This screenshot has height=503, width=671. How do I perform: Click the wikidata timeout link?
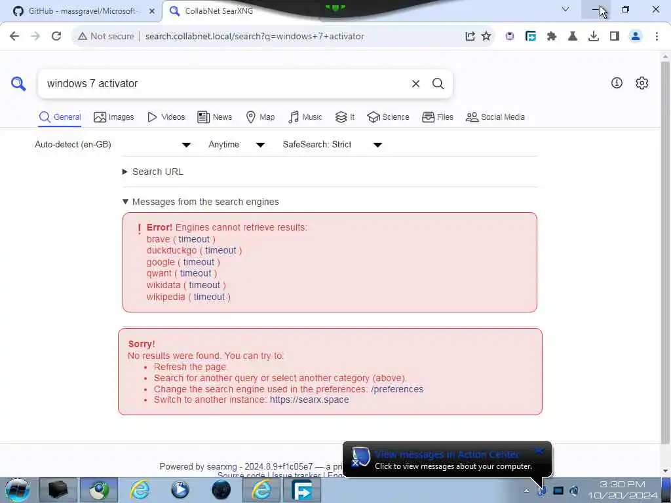204,286
